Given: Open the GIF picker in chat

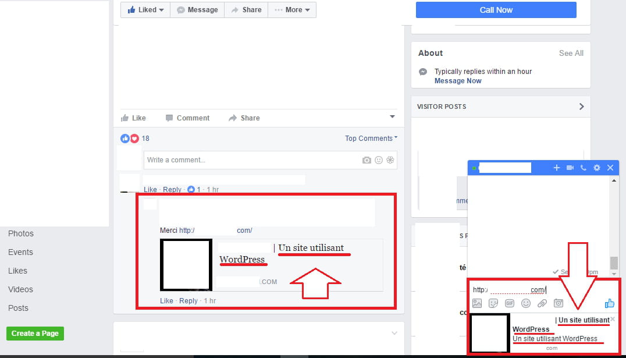Looking at the screenshot, I should pos(510,303).
